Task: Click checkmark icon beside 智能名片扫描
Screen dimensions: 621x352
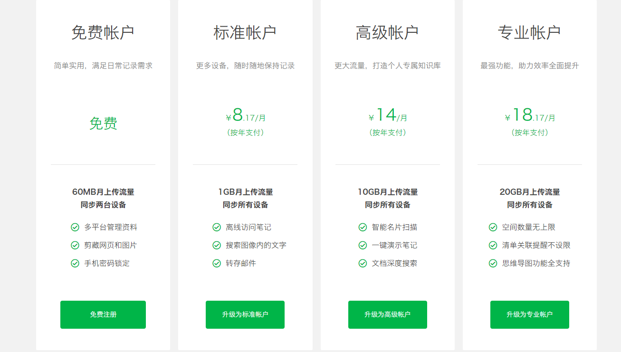Action: [363, 227]
